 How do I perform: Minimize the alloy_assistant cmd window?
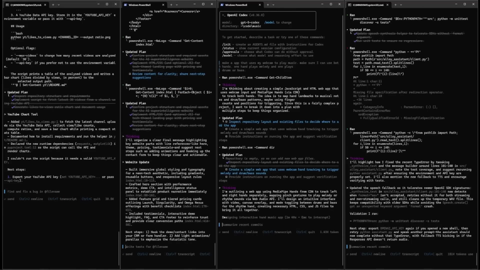tap(456, 4)
